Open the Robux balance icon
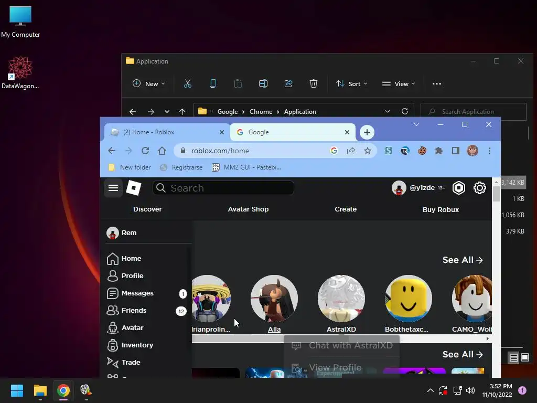The height and width of the screenshot is (403, 537). [x=458, y=188]
